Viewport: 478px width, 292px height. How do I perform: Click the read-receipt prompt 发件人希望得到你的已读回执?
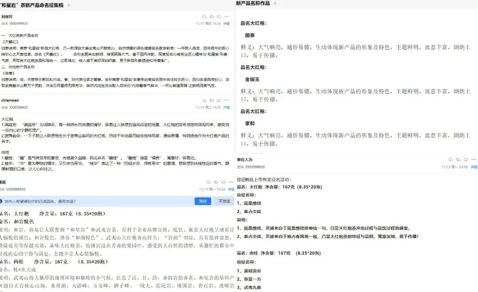coord(40,201)
